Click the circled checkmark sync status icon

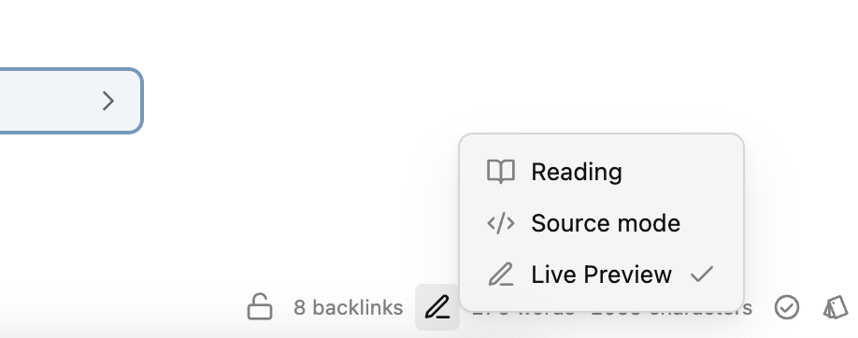[x=786, y=307]
